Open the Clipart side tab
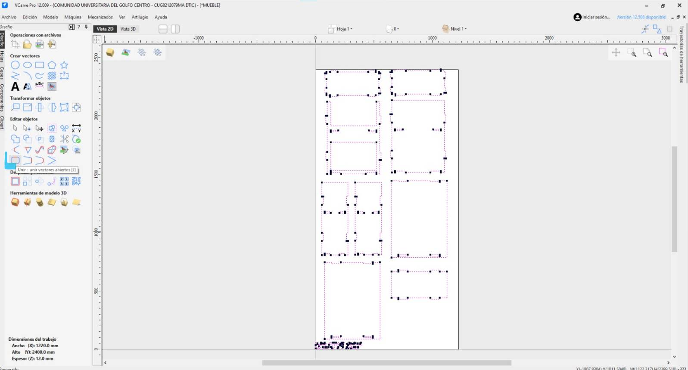688x370 pixels. pyautogui.click(x=2, y=122)
